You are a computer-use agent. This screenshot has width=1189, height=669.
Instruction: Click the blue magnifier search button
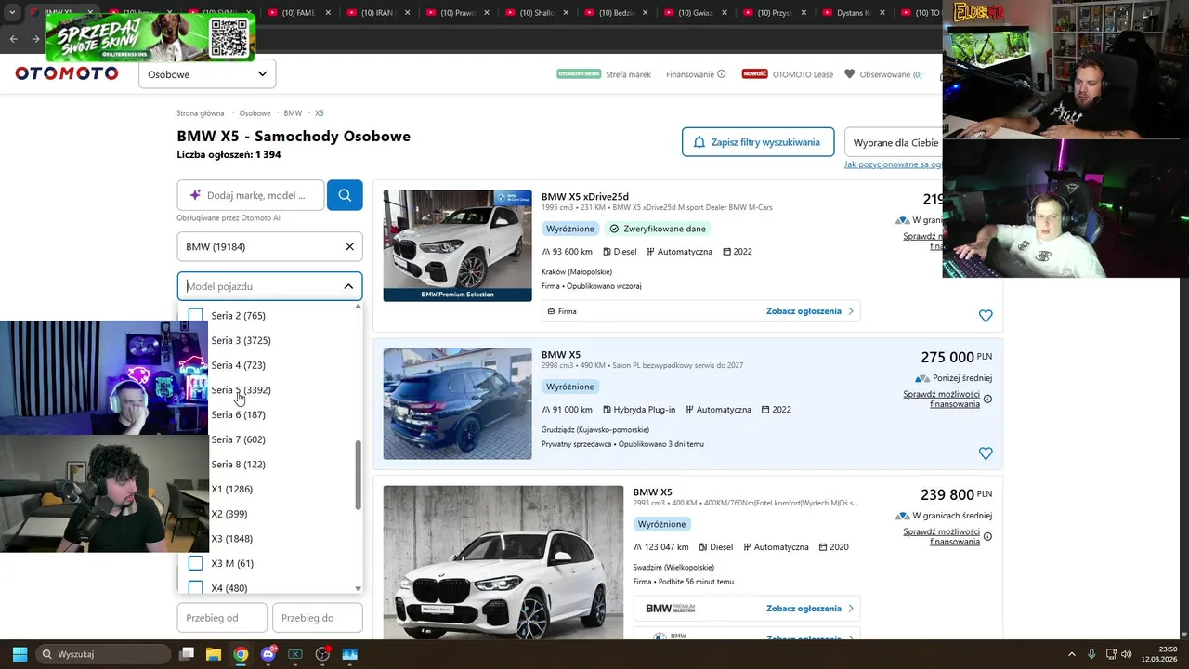pyautogui.click(x=345, y=195)
